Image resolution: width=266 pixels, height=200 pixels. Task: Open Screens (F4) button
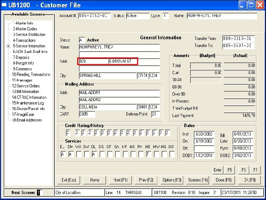(198, 180)
